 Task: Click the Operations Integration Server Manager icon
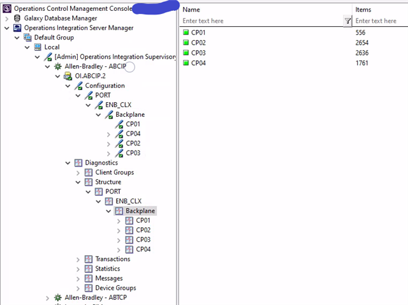coord(17,28)
